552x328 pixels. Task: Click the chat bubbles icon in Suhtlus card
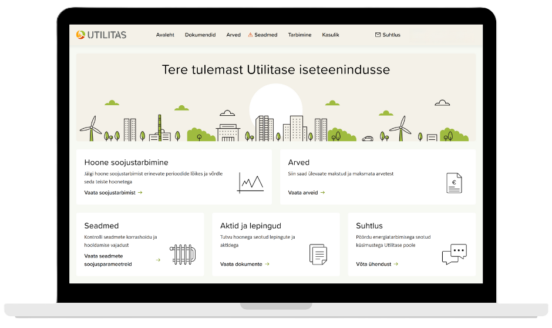pos(454,254)
